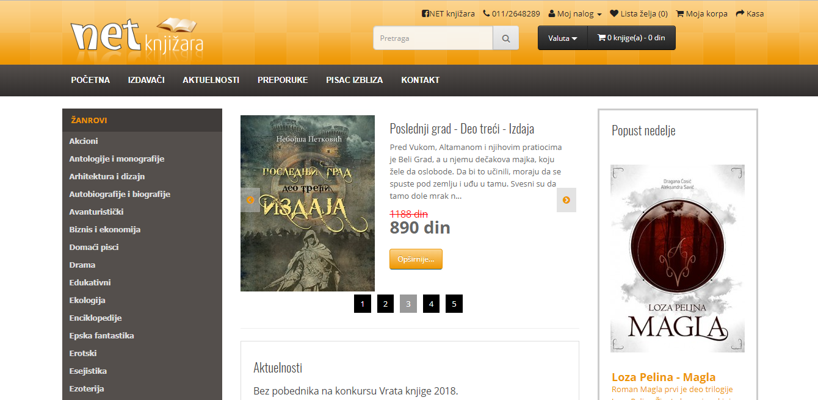This screenshot has height=400, width=818.
Task: Click the phone number 011/2648289
Action: pos(512,13)
